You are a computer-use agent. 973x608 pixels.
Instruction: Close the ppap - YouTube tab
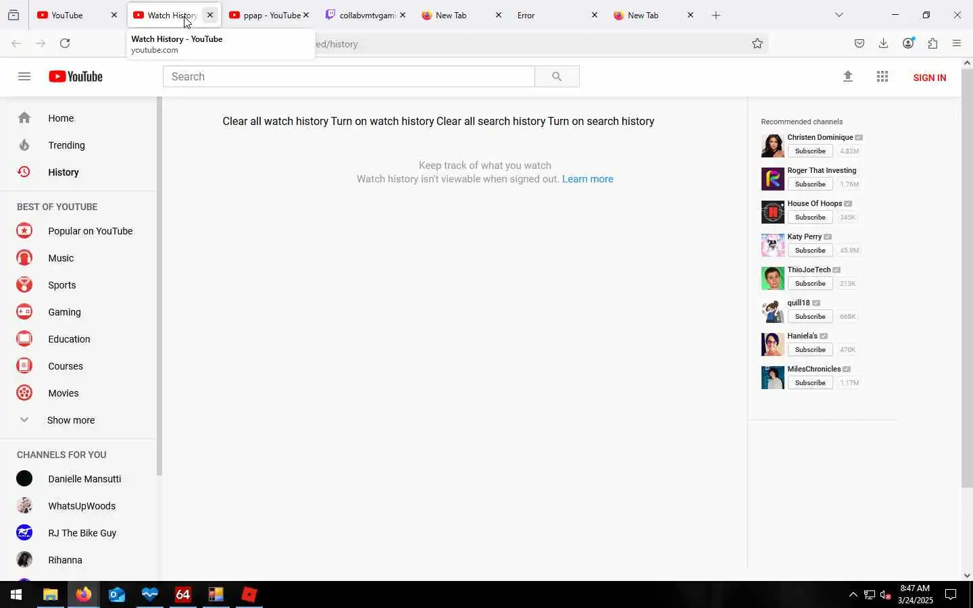(x=306, y=15)
